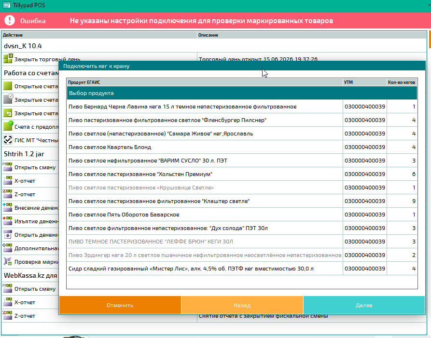This screenshot has height=338, width=431.
Task: Pick the ВАРИМ СУСЛО 30 л. ПЭТ row
Action: tap(242, 161)
